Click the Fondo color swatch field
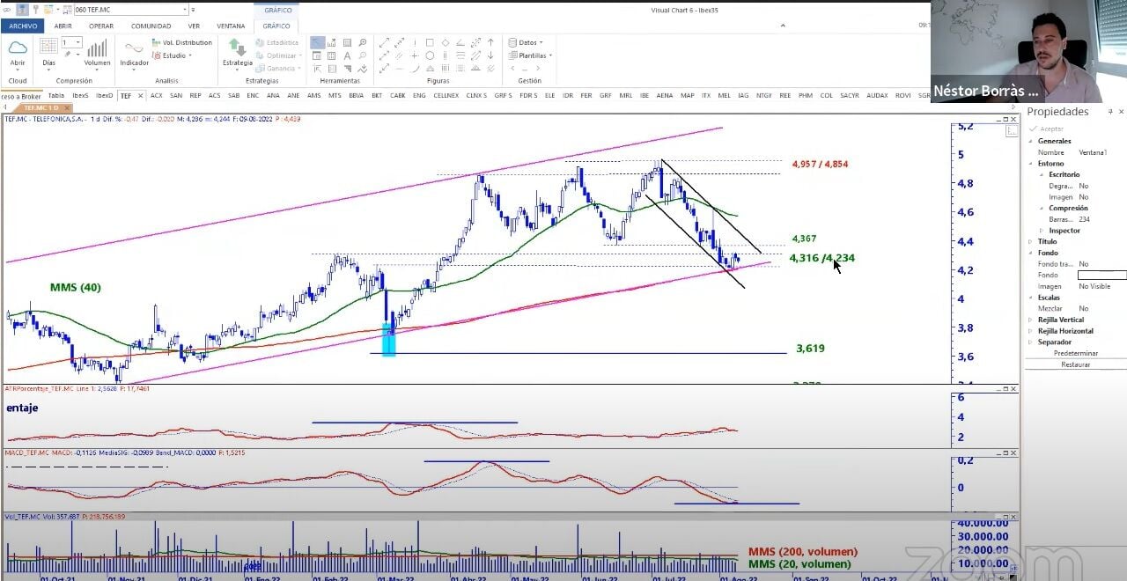The width and height of the screenshot is (1127, 581). [x=1101, y=275]
